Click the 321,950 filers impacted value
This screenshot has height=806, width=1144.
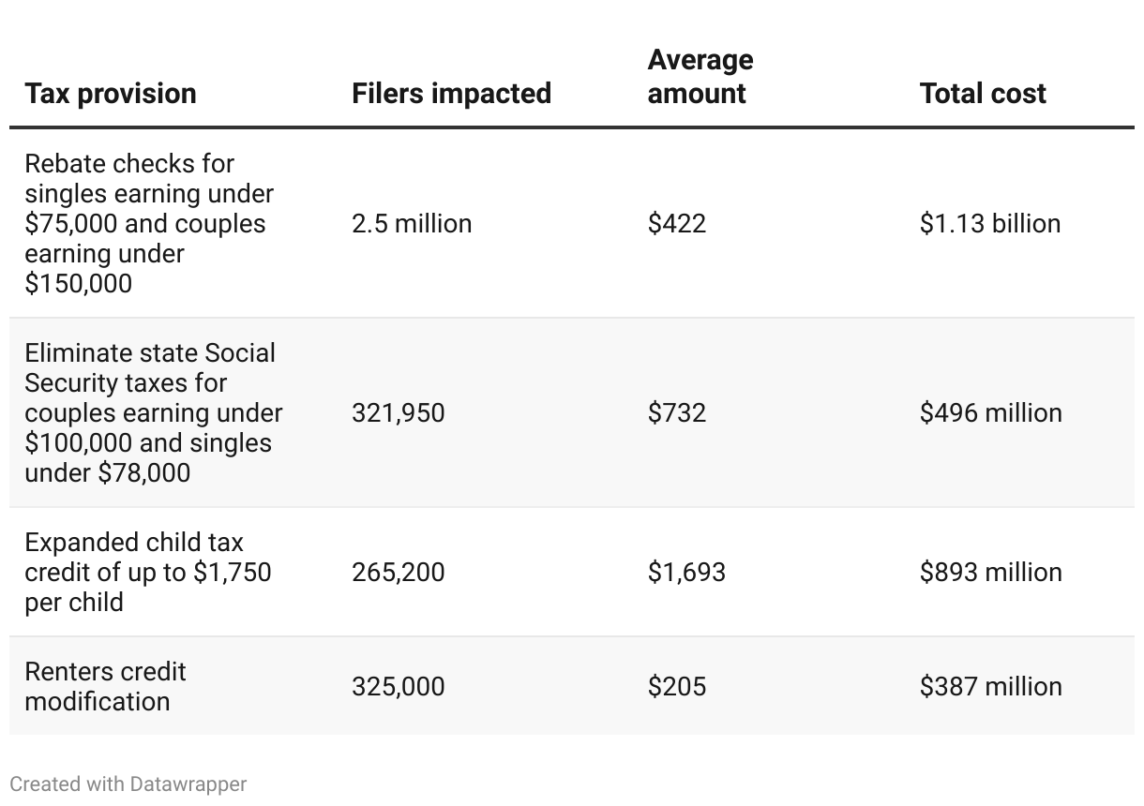[399, 412]
